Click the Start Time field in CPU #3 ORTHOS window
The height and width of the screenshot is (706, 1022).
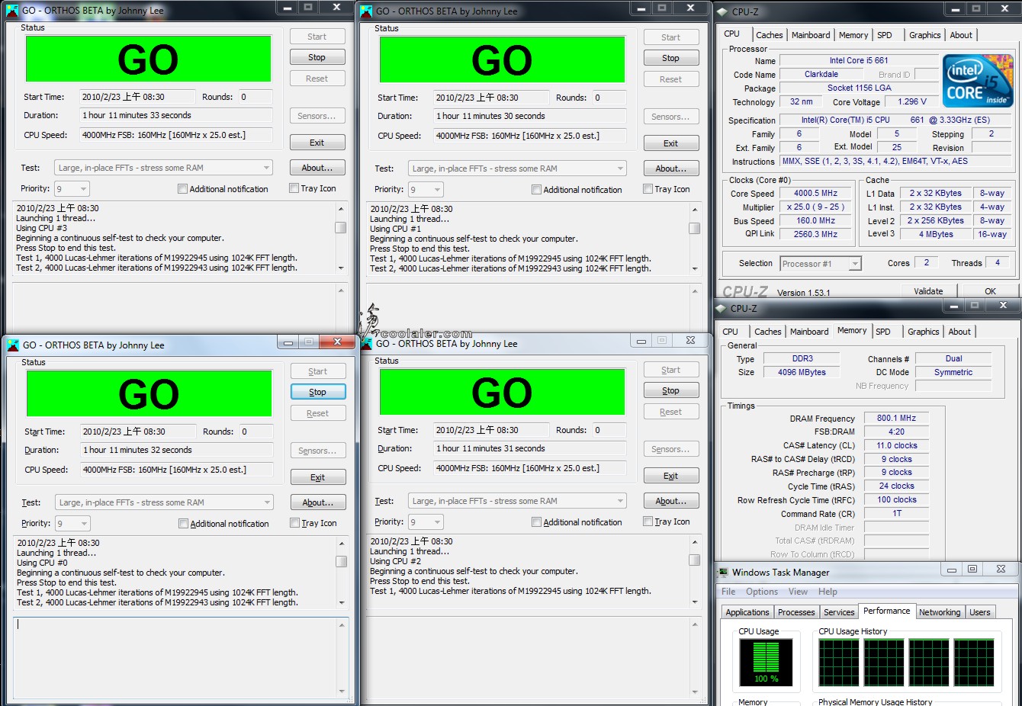click(137, 97)
